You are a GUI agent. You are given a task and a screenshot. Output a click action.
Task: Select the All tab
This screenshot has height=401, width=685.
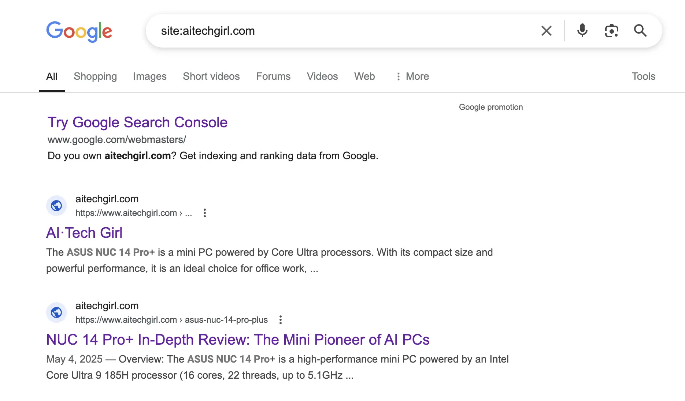52,76
